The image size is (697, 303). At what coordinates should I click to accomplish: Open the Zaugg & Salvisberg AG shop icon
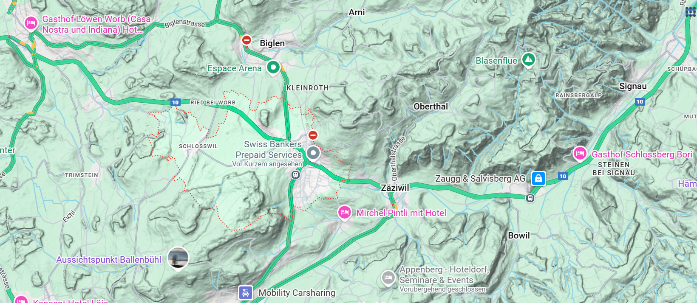point(538,179)
